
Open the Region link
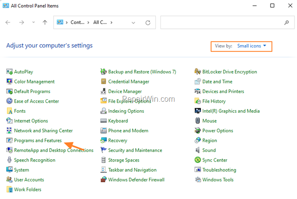(209, 140)
